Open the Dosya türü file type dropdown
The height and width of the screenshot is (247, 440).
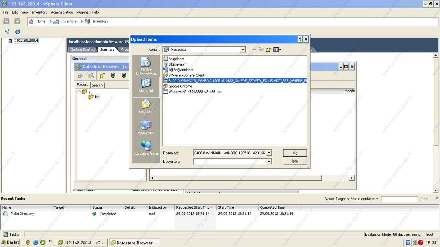[269, 162]
